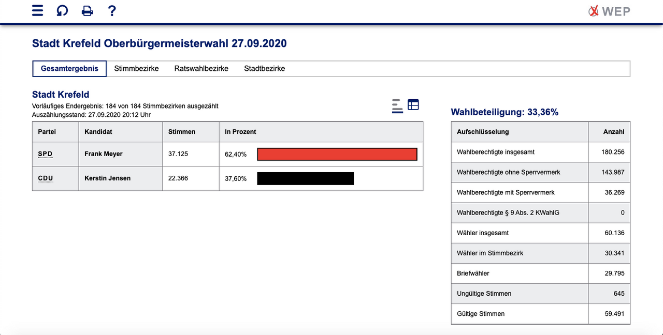
Task: Open the Stimmbezirke tab
Action: 136,69
